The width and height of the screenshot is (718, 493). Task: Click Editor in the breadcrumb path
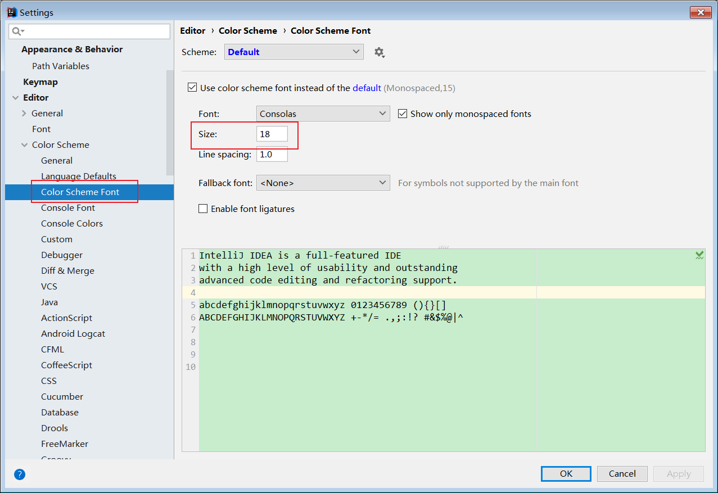click(x=193, y=31)
